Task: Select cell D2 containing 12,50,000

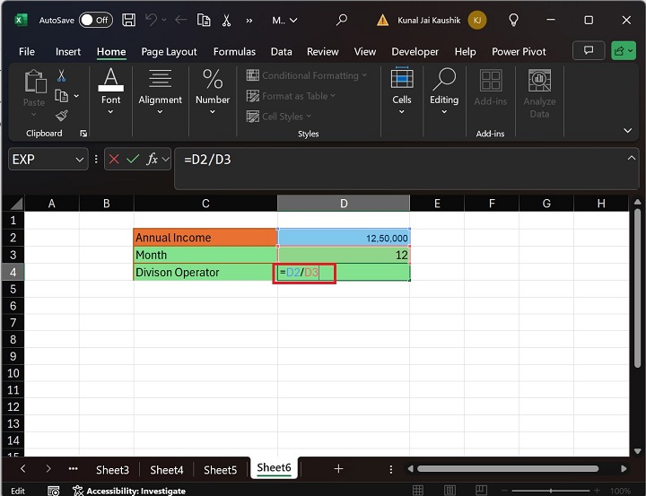Action: pos(344,238)
